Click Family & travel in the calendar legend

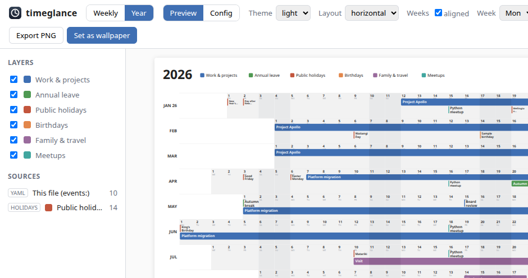click(390, 75)
